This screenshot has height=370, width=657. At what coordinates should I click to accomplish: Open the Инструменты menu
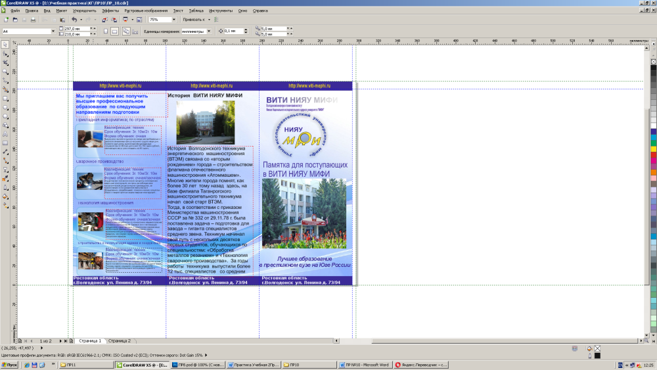tap(220, 11)
